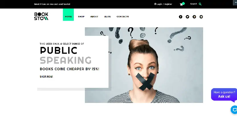This screenshot has width=237, height=116.
Task: Open the Blog menu item
Action: pyautogui.click(x=107, y=16)
